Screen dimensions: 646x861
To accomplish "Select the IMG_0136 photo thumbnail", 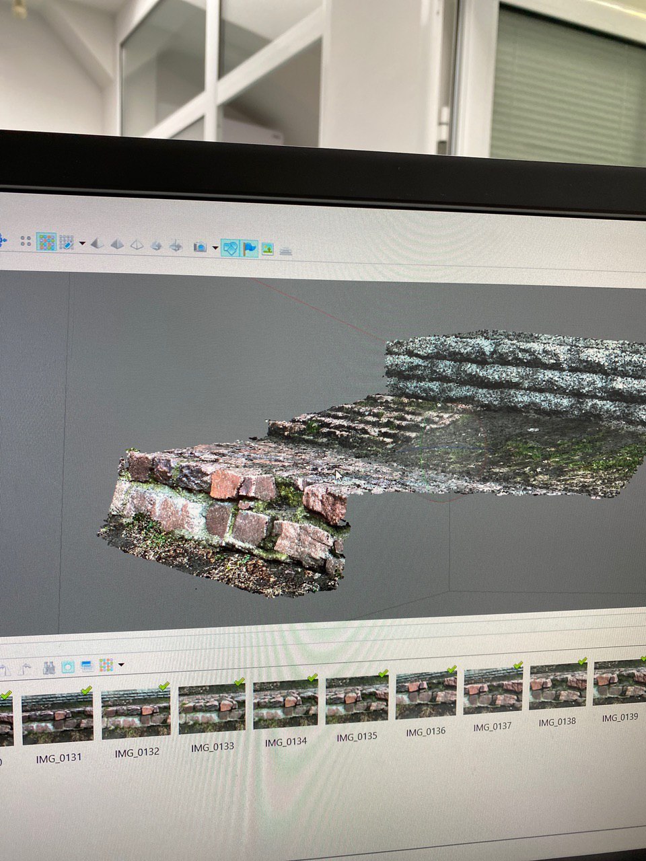I will coord(427,696).
